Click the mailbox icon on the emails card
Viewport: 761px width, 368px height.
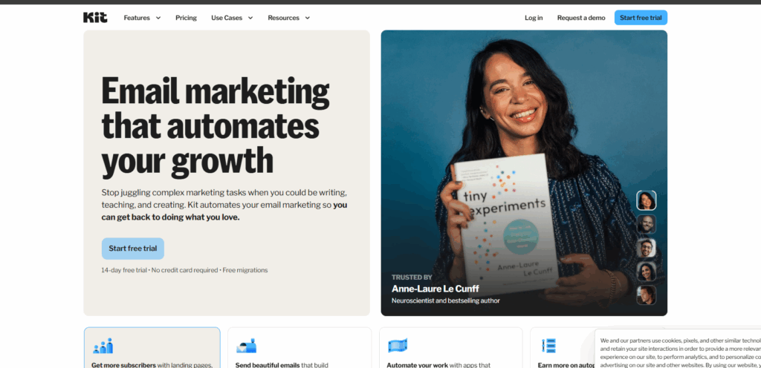click(x=246, y=346)
